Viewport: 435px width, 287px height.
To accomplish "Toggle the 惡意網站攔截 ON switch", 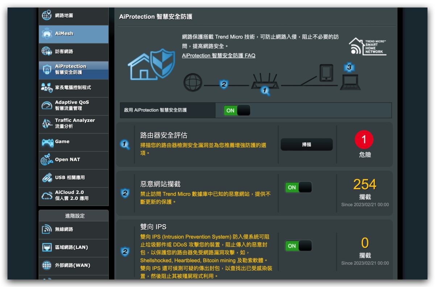I will point(298,187).
